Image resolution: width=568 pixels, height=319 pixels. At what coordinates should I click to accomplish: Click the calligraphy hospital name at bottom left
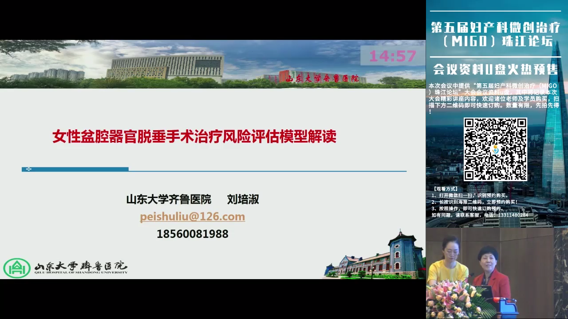point(81,267)
